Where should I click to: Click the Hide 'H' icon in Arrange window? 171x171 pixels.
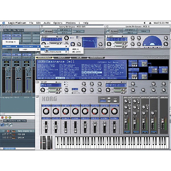[x=11, y=125]
